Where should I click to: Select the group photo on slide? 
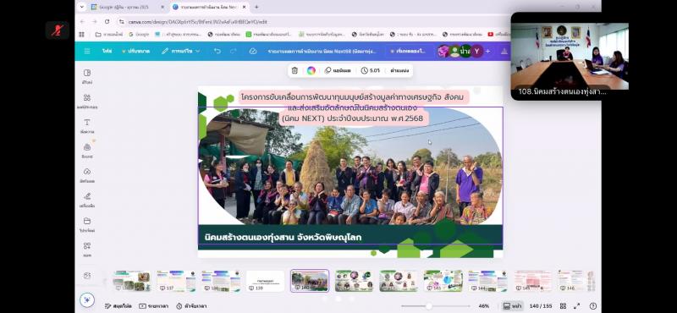point(350,166)
